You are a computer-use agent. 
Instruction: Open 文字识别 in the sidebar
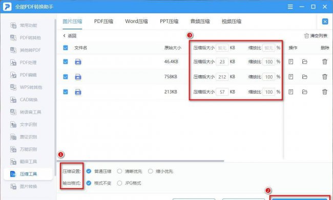click(24, 124)
